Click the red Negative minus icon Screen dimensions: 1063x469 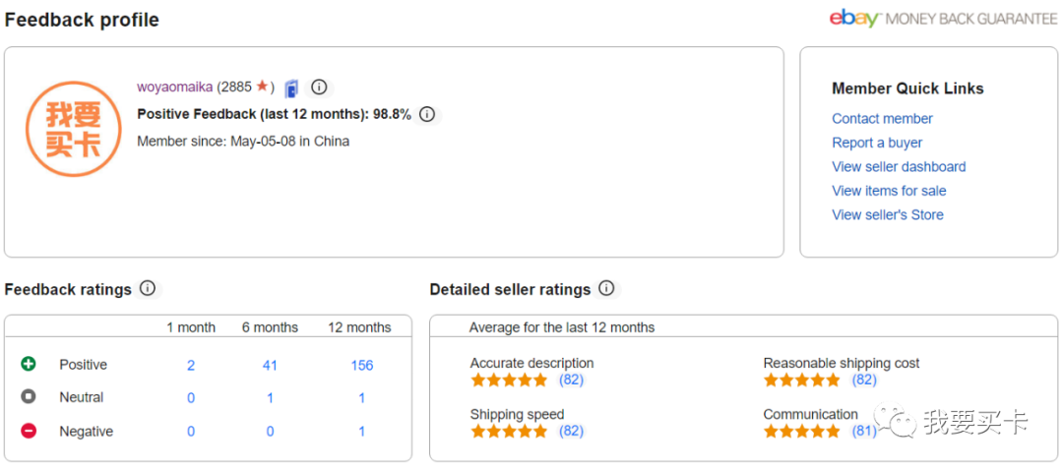point(29,431)
